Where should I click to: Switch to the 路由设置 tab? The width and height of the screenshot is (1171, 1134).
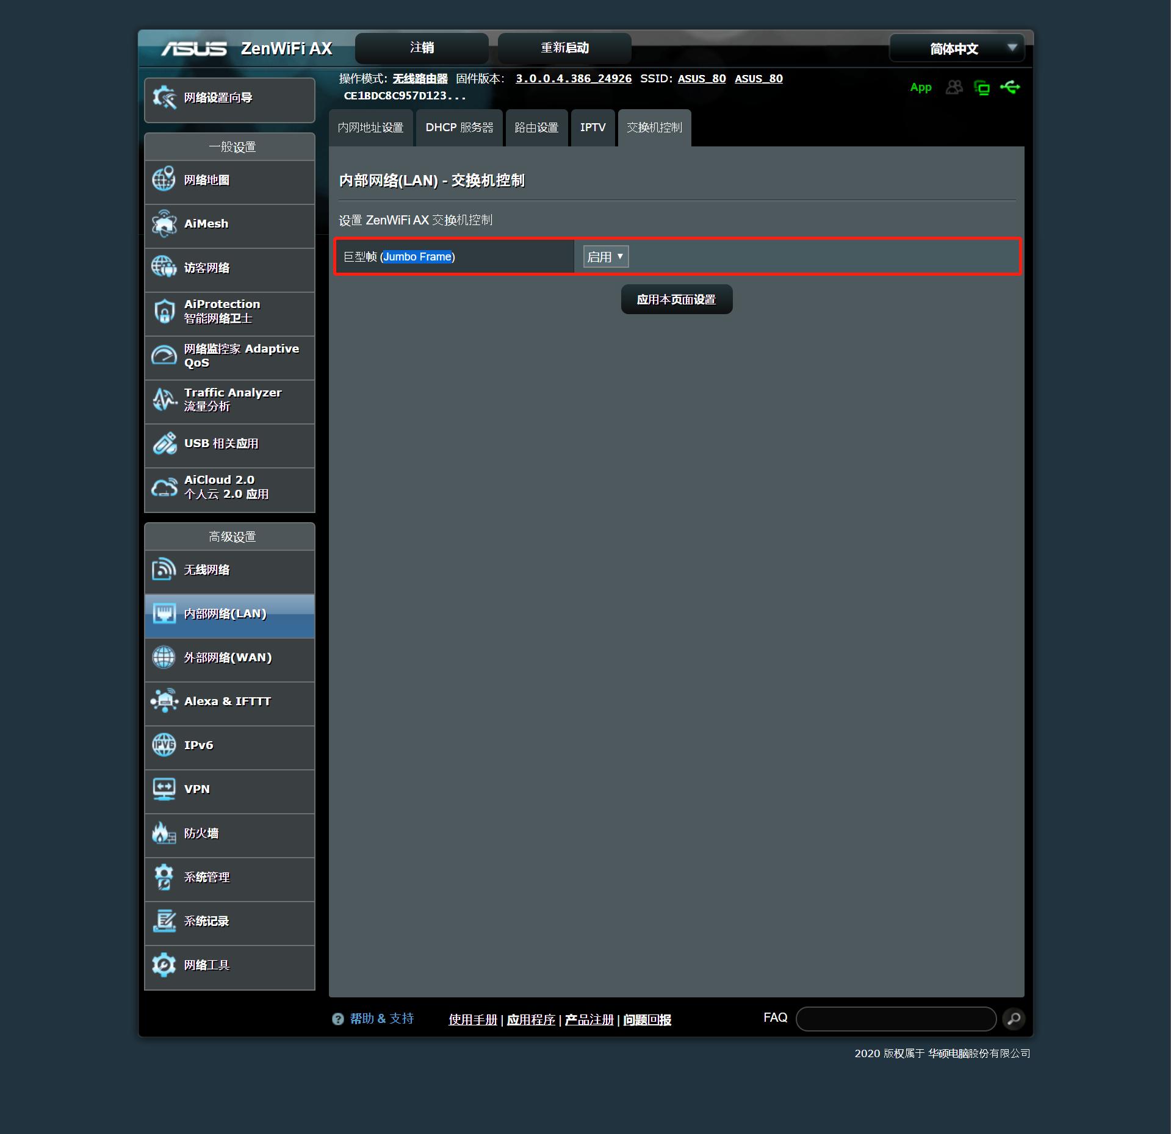click(x=536, y=127)
